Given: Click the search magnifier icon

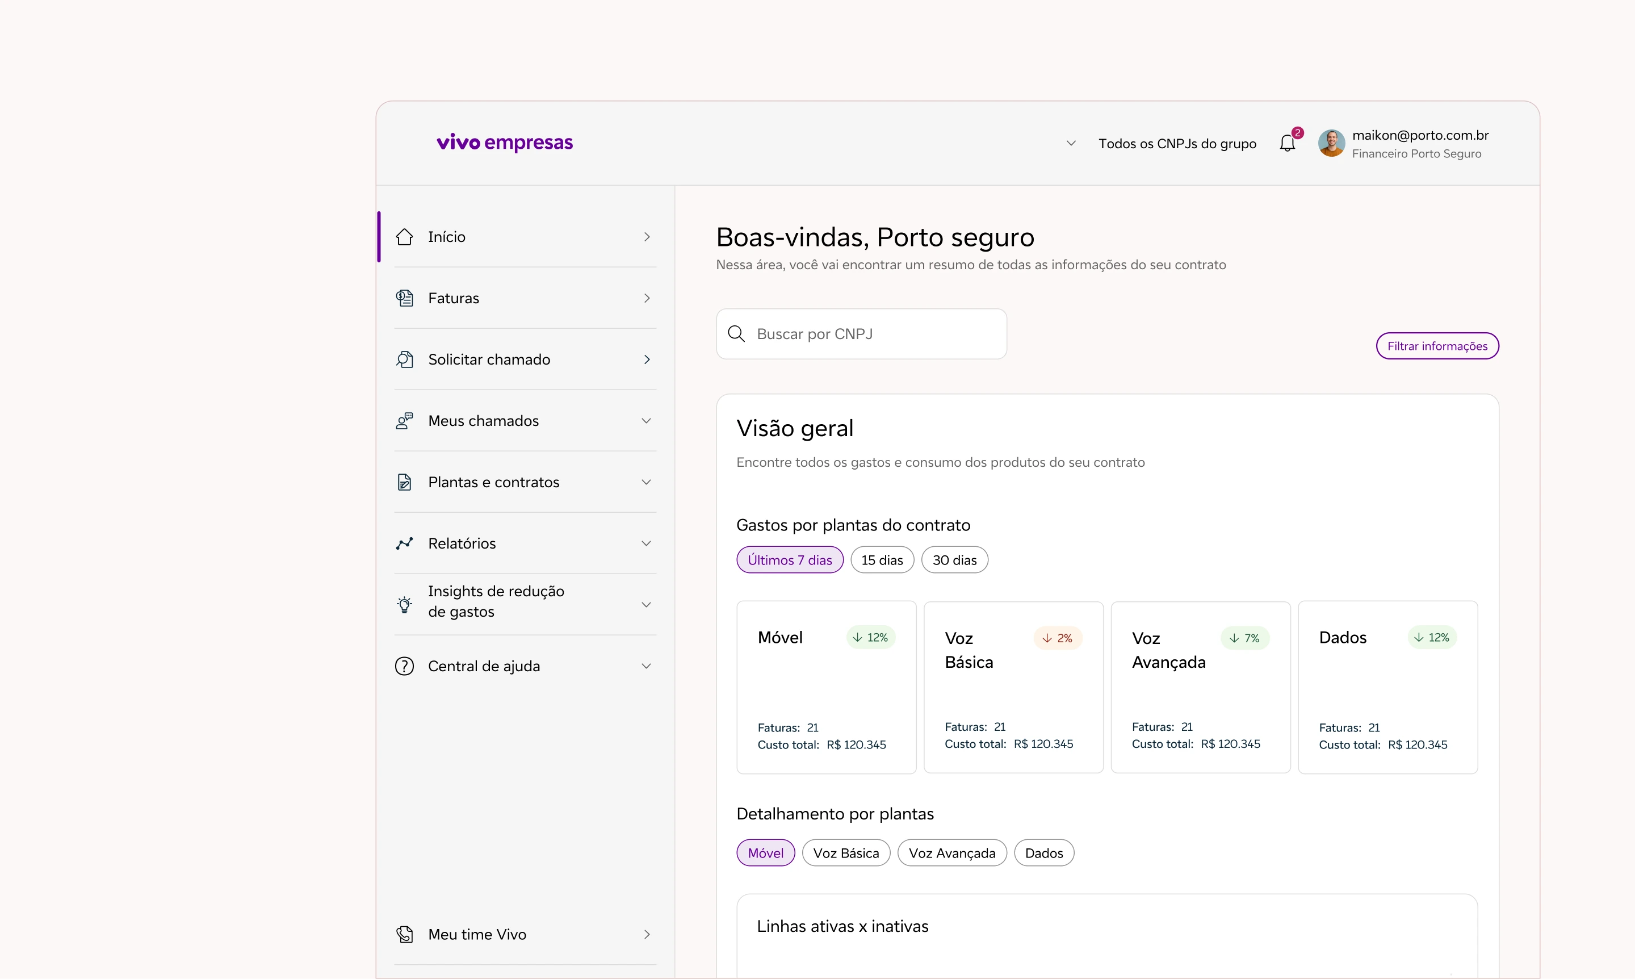Looking at the screenshot, I should pos(736,334).
